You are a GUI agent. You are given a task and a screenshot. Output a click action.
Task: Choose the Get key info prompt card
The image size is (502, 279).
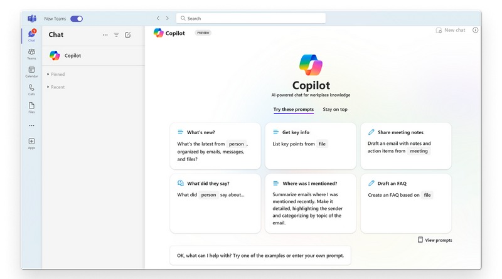(x=311, y=145)
